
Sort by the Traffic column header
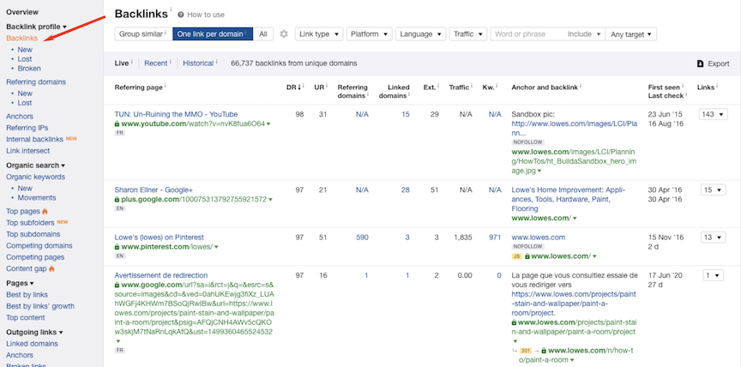point(461,87)
